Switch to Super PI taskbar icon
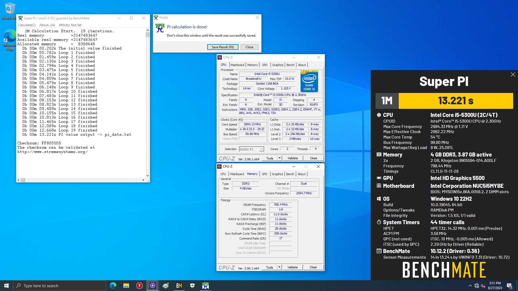518x291 pixels. coord(206,286)
